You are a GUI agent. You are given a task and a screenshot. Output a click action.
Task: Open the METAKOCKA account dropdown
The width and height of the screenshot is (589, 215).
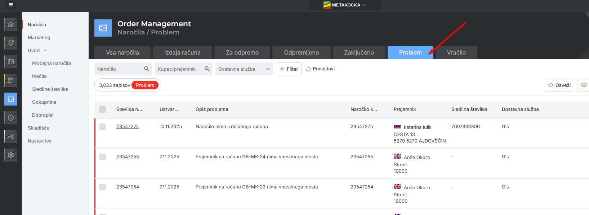(345, 5)
